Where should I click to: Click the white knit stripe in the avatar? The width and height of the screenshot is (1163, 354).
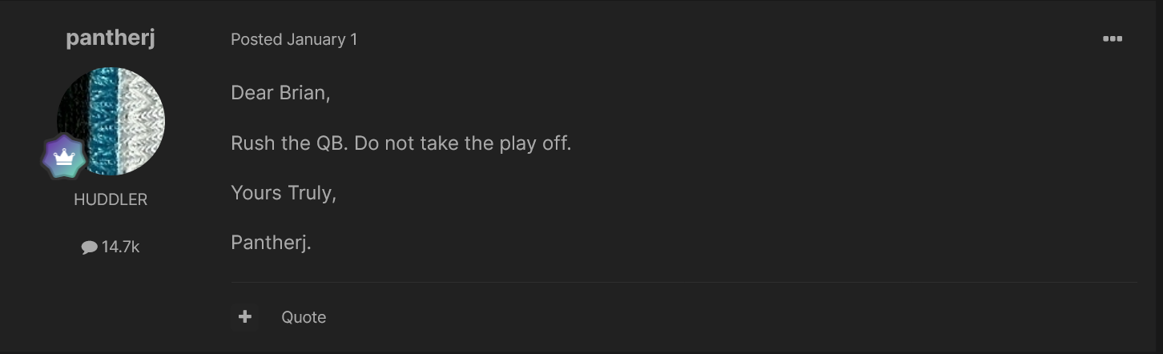click(x=141, y=121)
